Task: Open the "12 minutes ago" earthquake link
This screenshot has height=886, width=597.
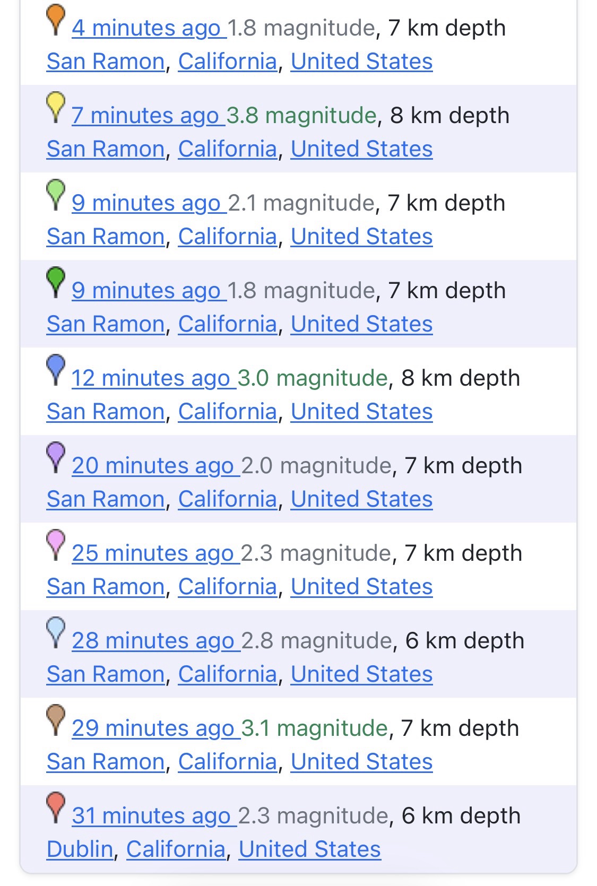Action: [150, 378]
